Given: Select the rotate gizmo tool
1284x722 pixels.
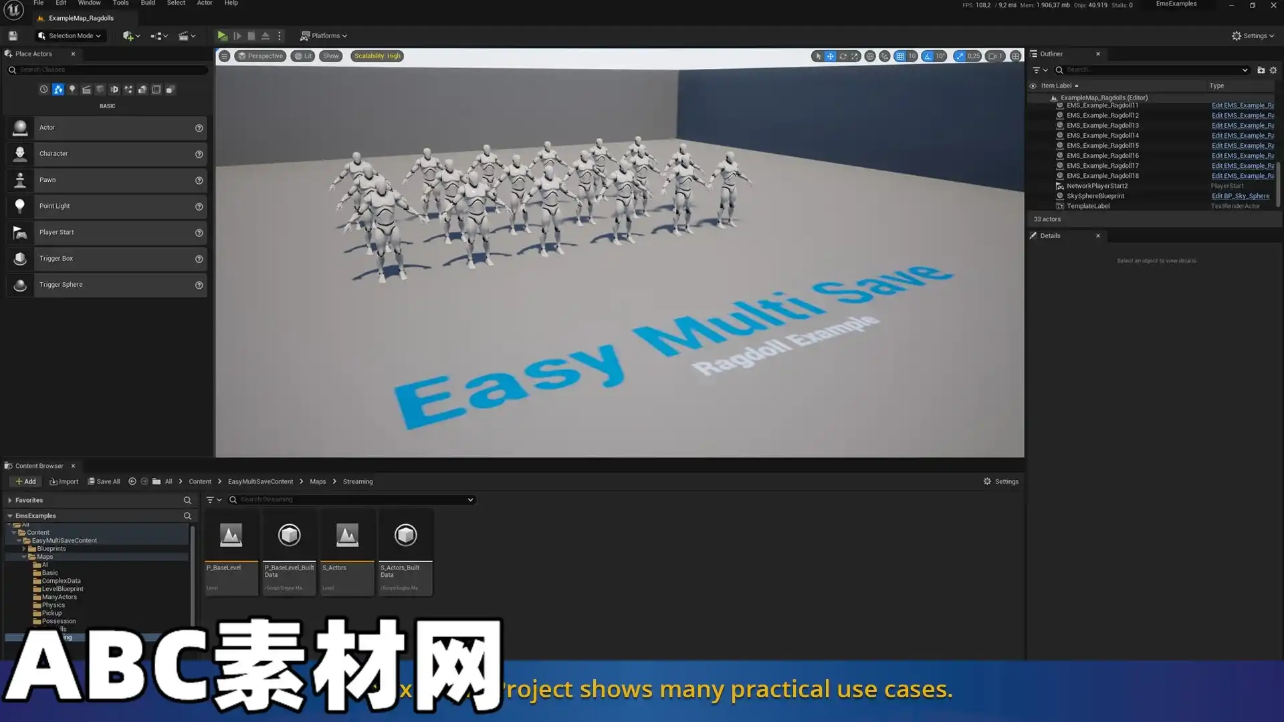Looking at the screenshot, I should pos(843,56).
